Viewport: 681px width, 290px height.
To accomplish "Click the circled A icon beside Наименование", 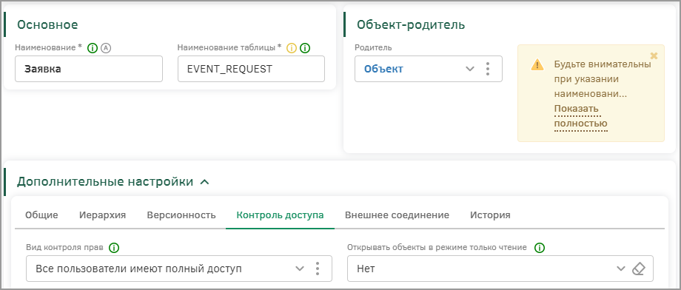I will tap(106, 48).
